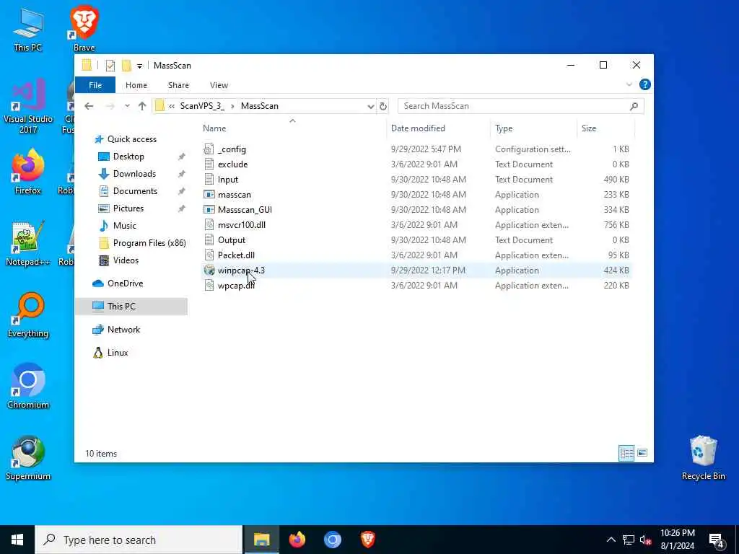Viewport: 739px width, 554px height.
Task: Select the Packet.dll file
Action: click(x=236, y=255)
